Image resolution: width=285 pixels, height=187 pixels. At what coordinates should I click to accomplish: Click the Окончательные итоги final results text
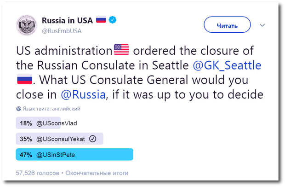(x=97, y=173)
